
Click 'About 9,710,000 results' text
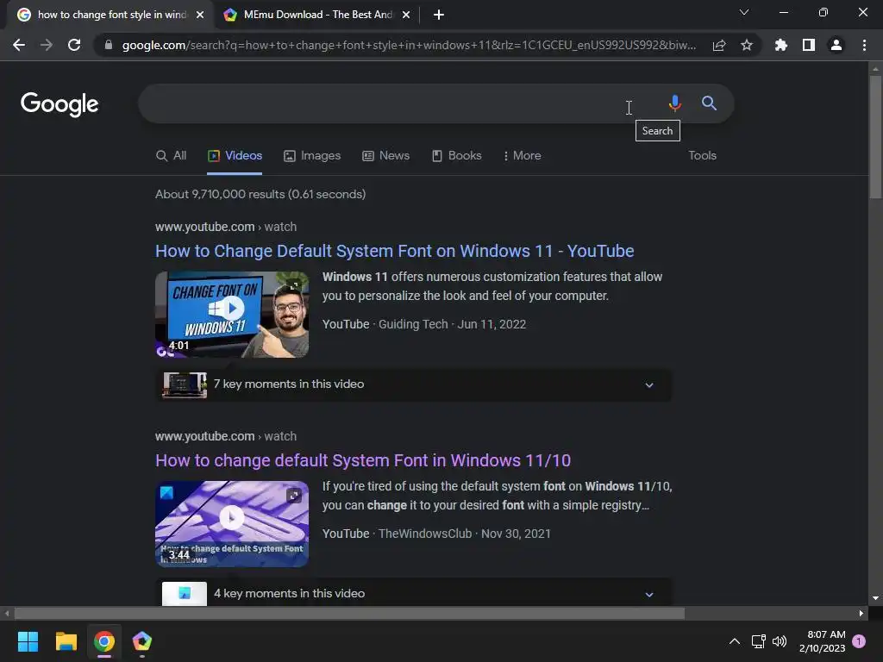260,194
